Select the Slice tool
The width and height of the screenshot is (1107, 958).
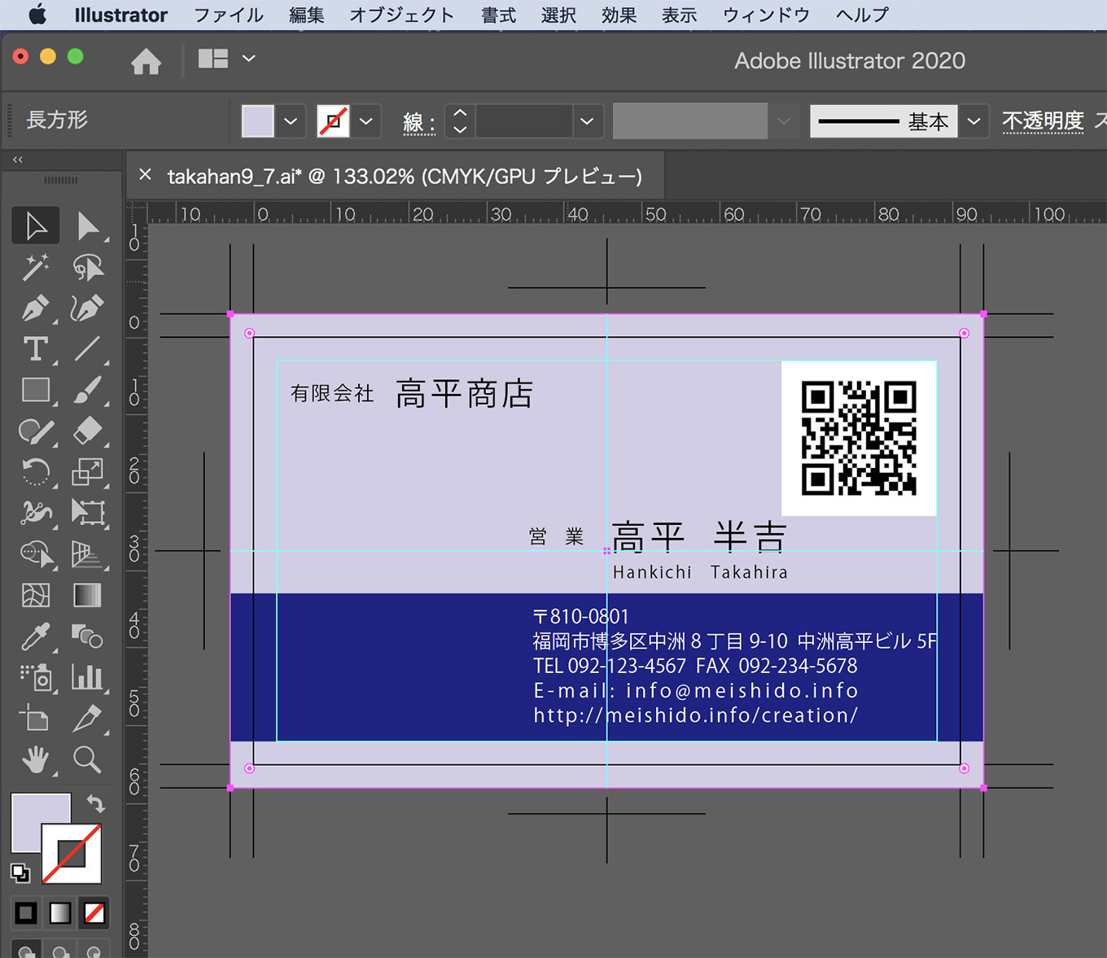point(88,719)
